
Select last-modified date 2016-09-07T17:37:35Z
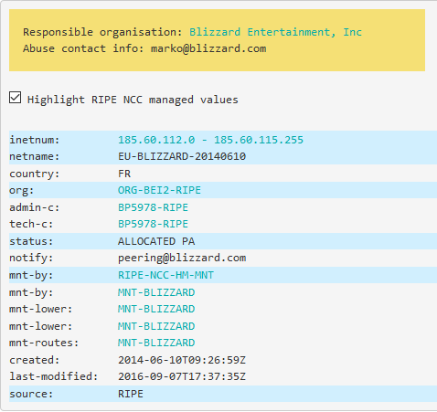(x=182, y=376)
